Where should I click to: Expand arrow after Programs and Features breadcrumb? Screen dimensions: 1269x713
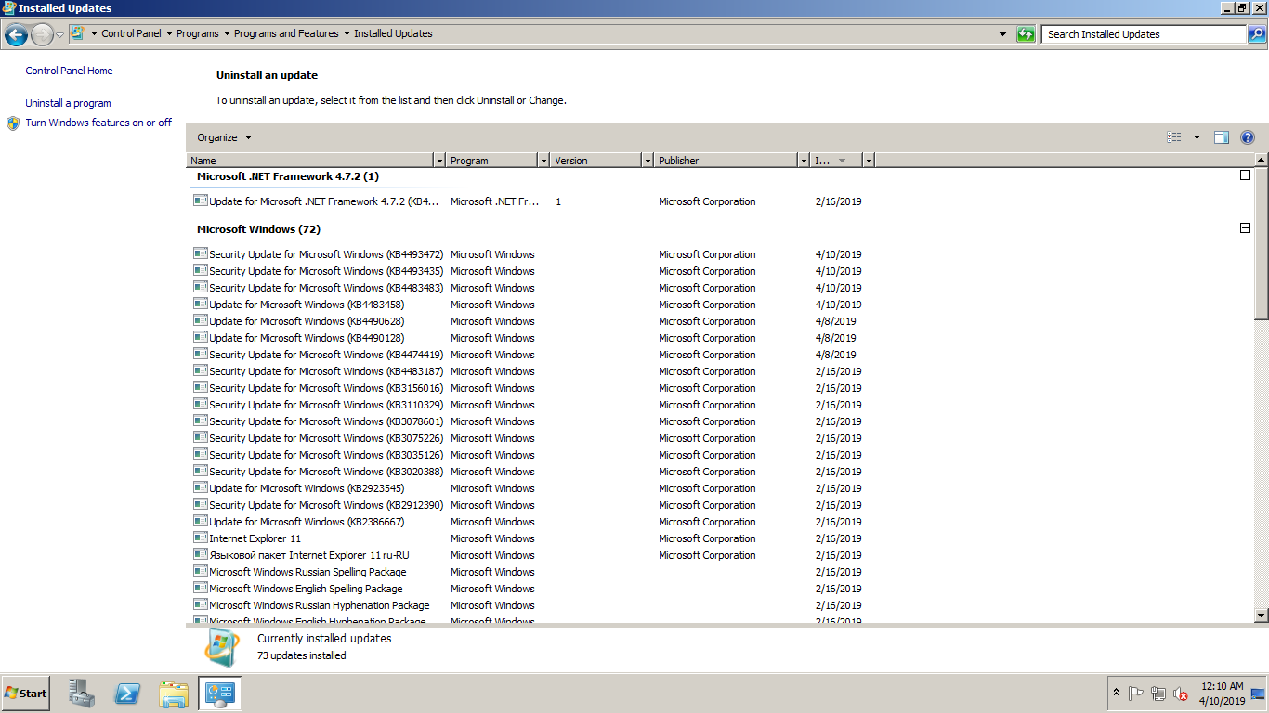pos(347,33)
